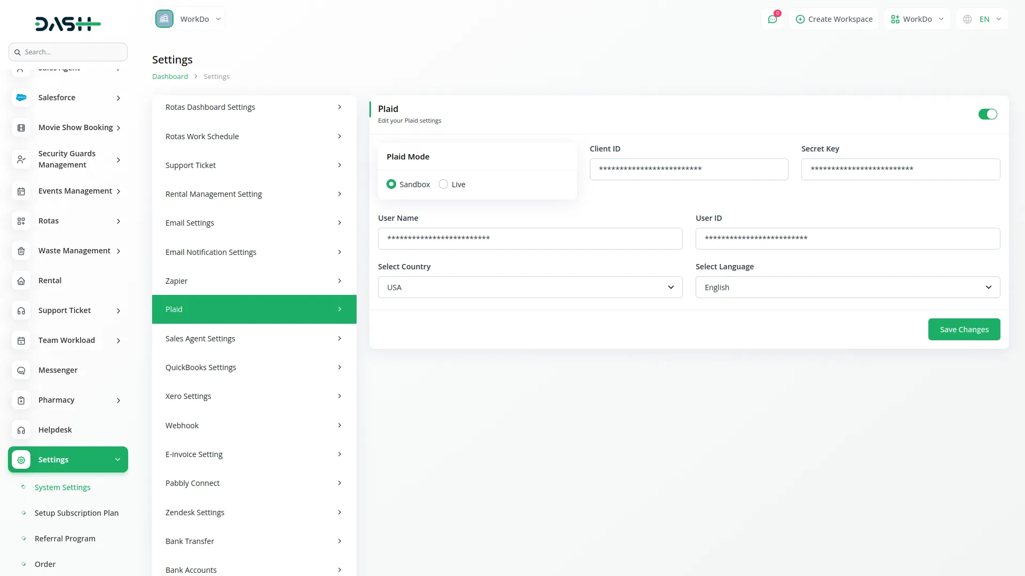Click the Client ID input field
This screenshot has height=576, width=1025.
pos(689,169)
